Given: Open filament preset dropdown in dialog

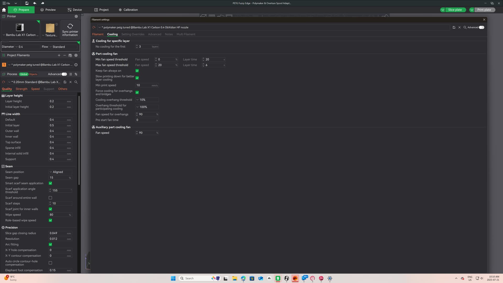Looking at the screenshot, I should (274, 27).
